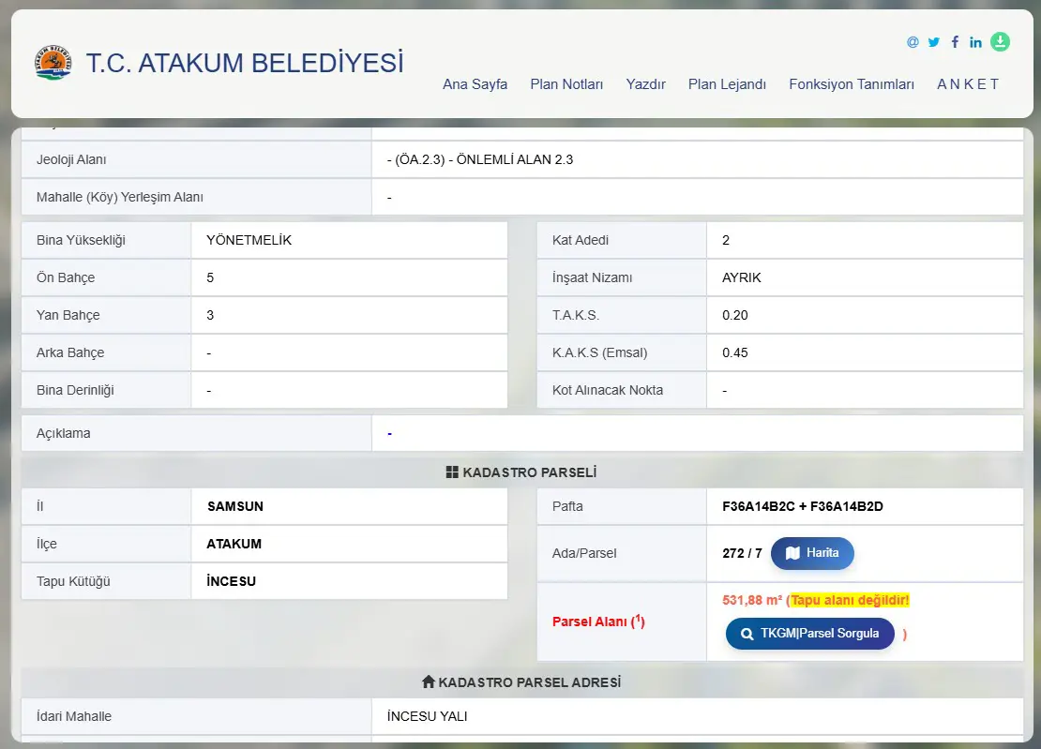Click the Parsel Alanı (1) red label
The image size is (1041, 749).
click(598, 622)
